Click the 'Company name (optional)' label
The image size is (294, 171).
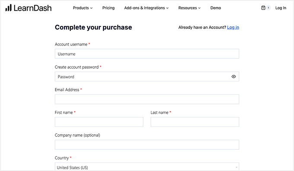coord(77,135)
